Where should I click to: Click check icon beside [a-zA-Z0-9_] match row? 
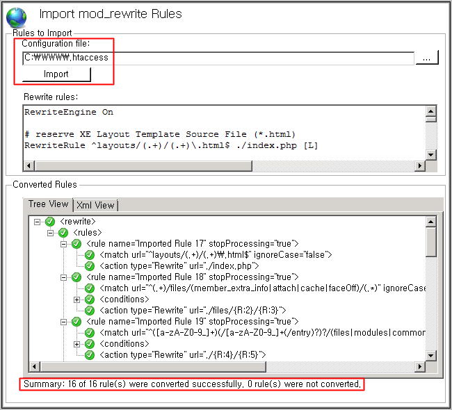pyautogui.click(x=90, y=333)
